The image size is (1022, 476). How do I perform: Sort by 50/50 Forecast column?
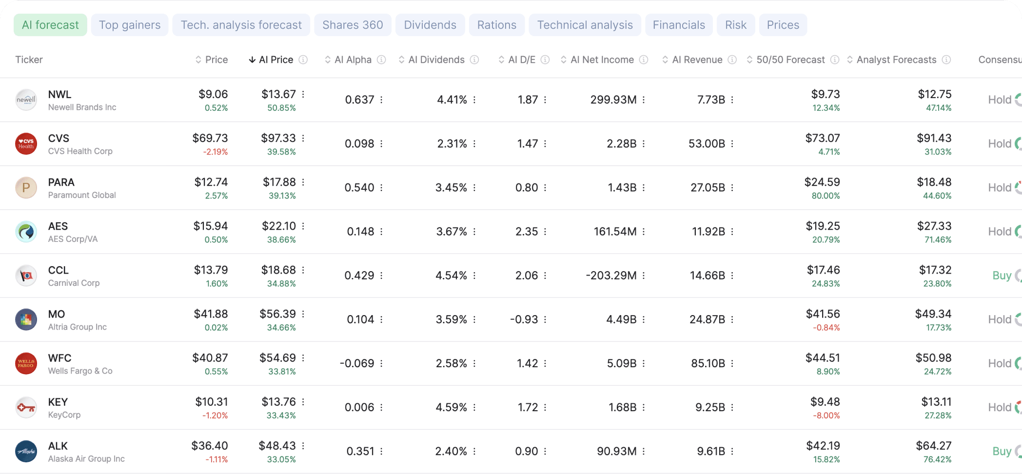(786, 59)
